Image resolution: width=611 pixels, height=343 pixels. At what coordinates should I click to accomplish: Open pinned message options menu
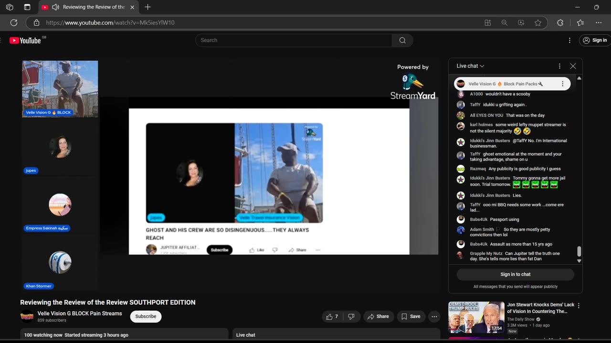pos(562,84)
